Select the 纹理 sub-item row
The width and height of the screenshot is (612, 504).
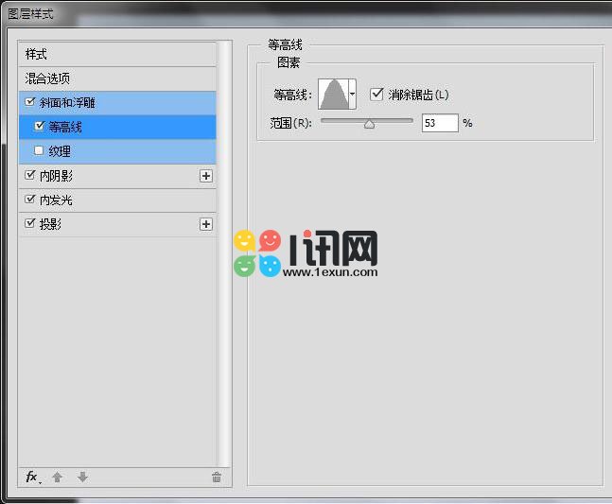pos(117,151)
